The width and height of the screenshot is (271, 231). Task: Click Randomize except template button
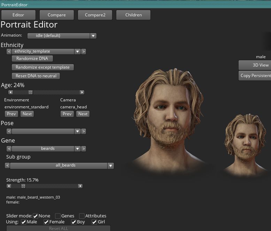coord(43,67)
